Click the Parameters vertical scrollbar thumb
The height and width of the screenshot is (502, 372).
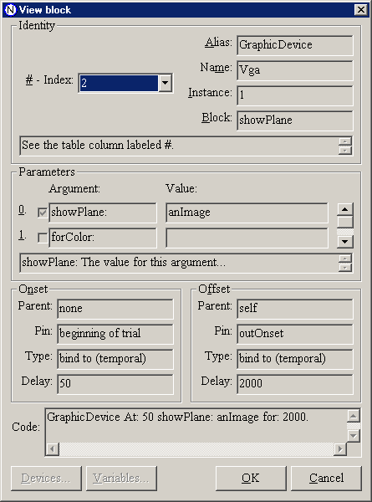point(344,222)
